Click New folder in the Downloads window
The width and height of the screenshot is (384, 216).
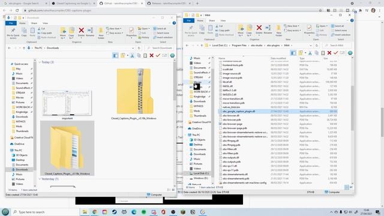click(x=101, y=33)
